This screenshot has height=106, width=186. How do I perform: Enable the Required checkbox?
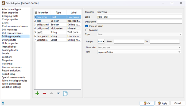pyautogui.click(x=87, y=30)
